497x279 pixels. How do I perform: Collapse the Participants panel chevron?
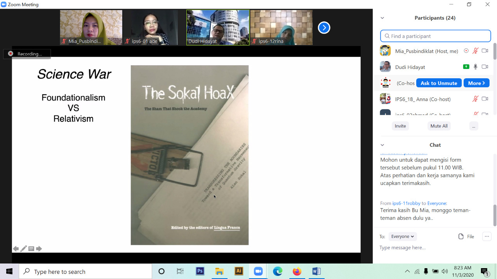click(x=382, y=18)
